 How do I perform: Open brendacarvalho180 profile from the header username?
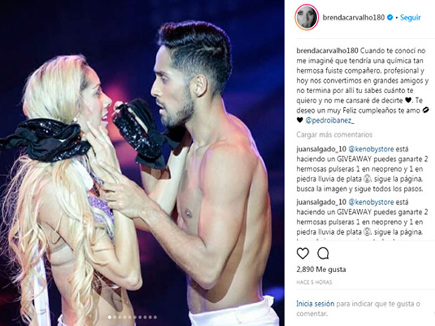[x=354, y=18]
